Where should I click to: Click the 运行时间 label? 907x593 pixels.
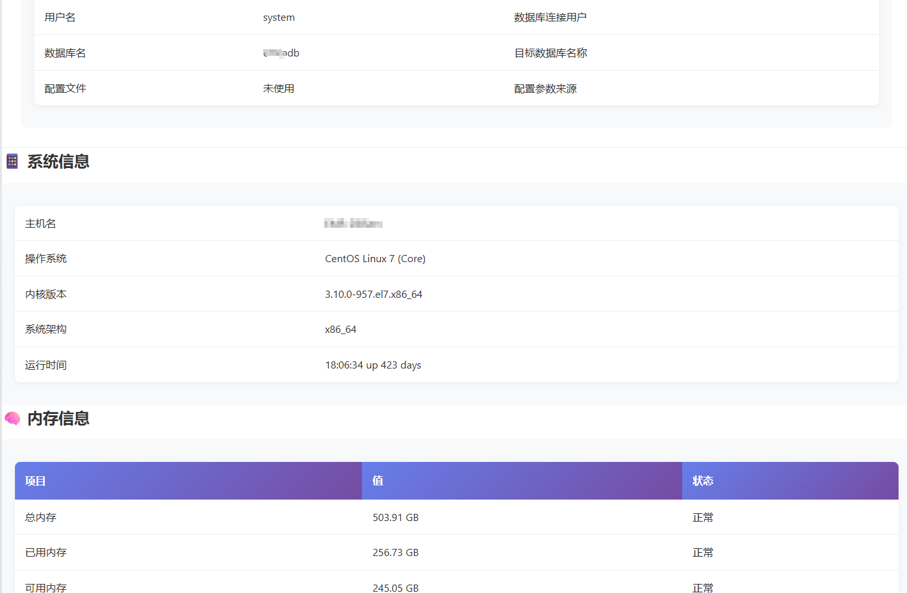45,365
